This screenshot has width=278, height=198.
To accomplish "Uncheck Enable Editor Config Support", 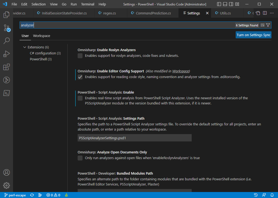I will [x=80, y=77].
